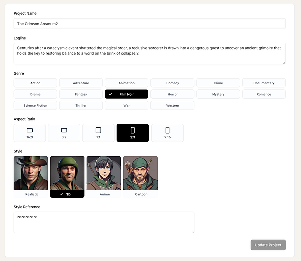This screenshot has width=301, height=261.
Task: Select the 1:1 square aspect ratio
Action: coord(98,133)
